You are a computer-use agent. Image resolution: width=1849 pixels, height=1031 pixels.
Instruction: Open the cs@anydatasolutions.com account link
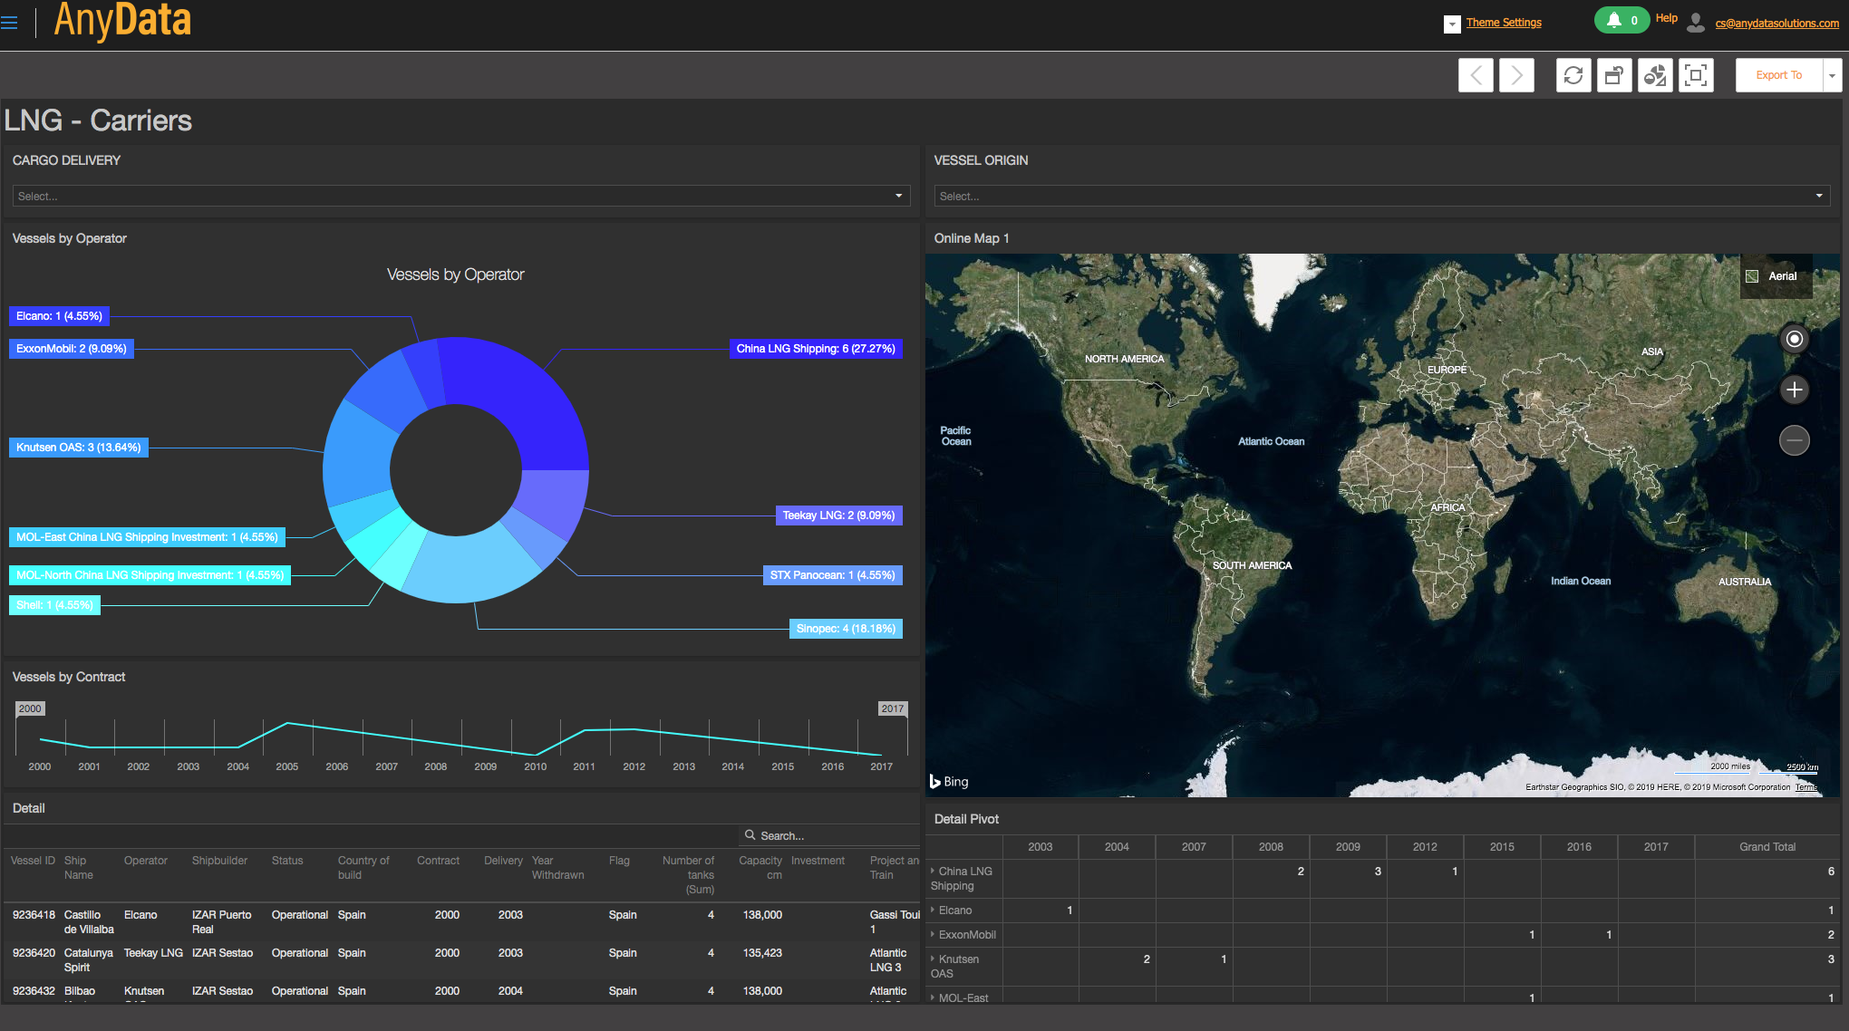[1777, 24]
